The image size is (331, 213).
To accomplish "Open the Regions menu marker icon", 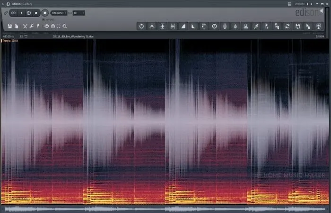I will click(38, 26).
